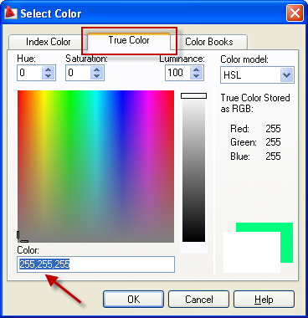Viewport: 308px width, 318px height.
Task: Click the Red value 255
Action: click(273, 129)
